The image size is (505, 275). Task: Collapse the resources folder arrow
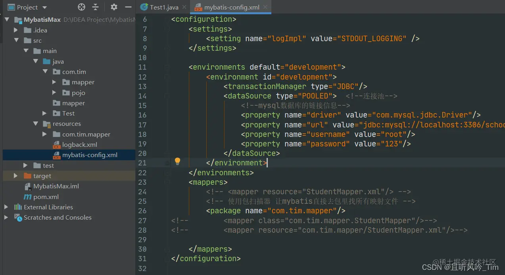35,124
